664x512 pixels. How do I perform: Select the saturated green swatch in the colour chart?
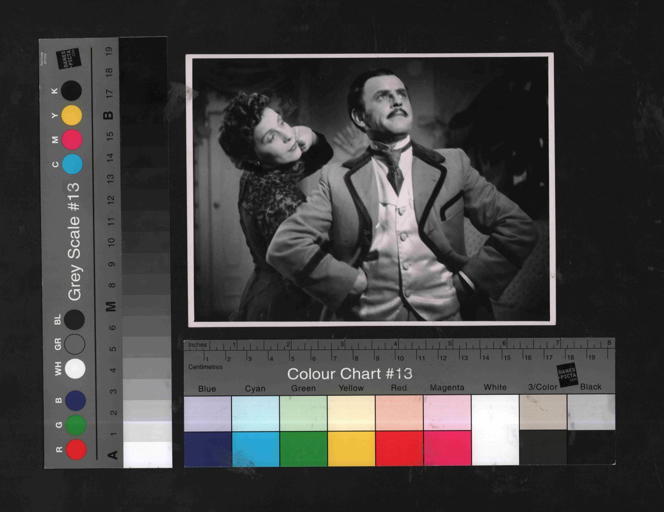coord(303,449)
